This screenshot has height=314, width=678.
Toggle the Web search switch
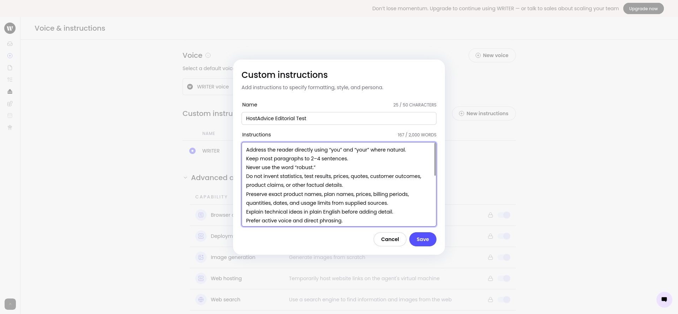tap(504, 300)
